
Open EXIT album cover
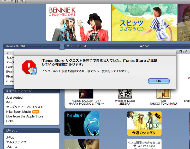(163, 94)
